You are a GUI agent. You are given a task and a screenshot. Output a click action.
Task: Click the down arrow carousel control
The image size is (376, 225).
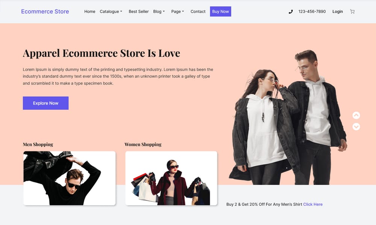pos(356,127)
